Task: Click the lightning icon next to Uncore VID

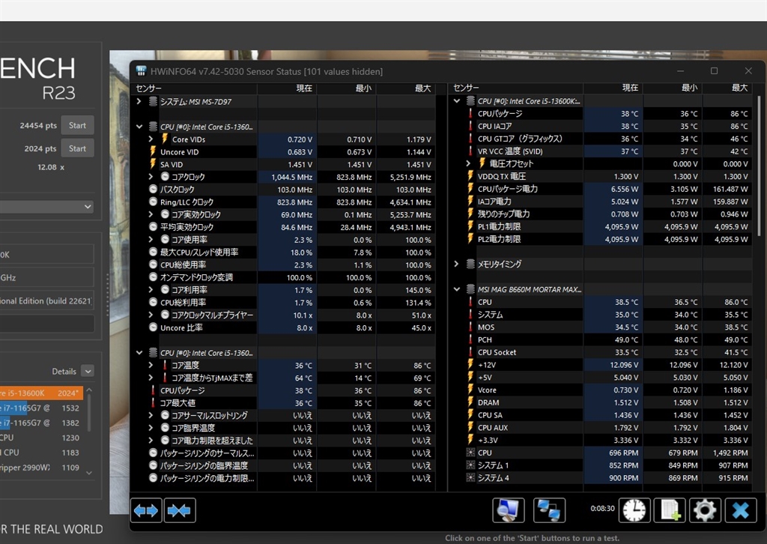Action: (x=153, y=151)
